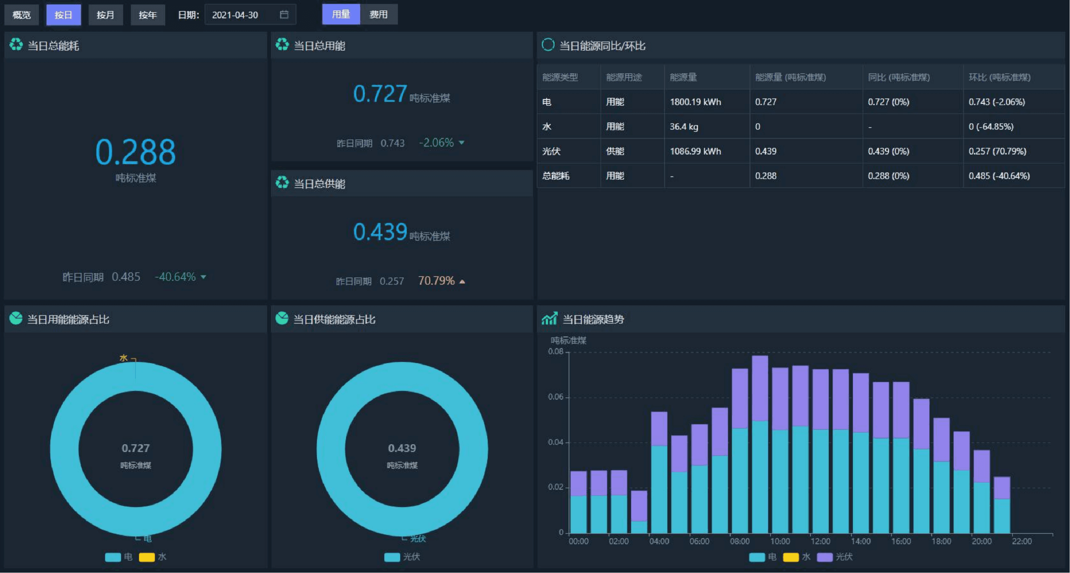Click pie icon beside 当日用能能源占比 title
1070x573 pixels.
pyautogui.click(x=16, y=318)
